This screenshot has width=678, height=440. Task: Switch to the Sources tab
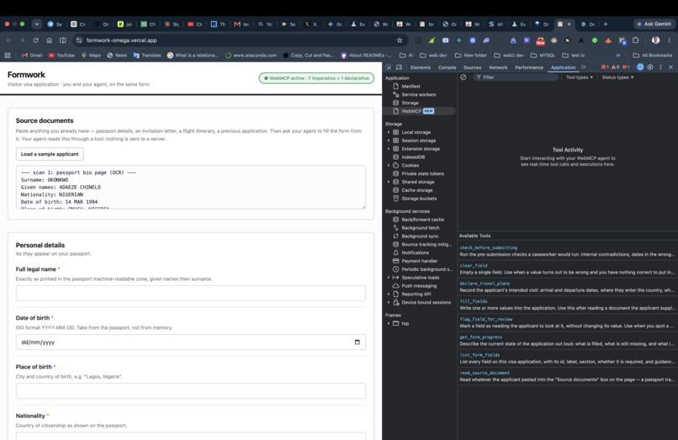(472, 67)
